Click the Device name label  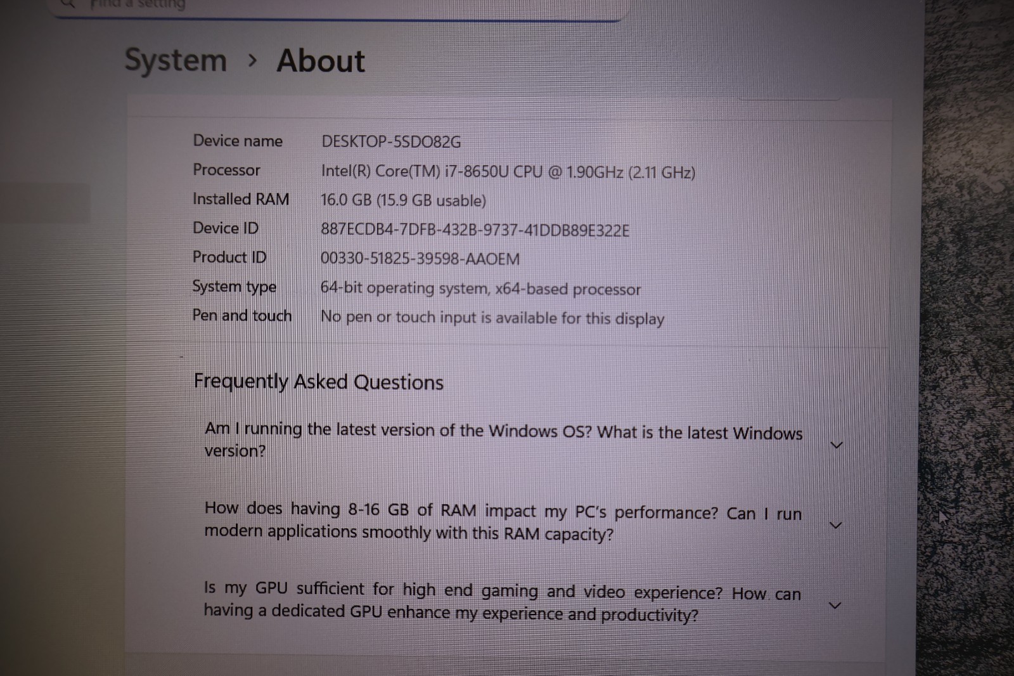[x=238, y=141]
